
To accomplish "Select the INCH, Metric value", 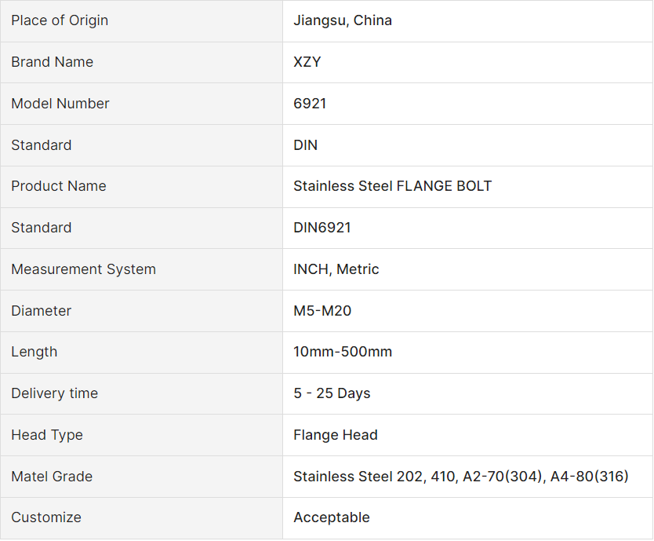I will [x=336, y=269].
